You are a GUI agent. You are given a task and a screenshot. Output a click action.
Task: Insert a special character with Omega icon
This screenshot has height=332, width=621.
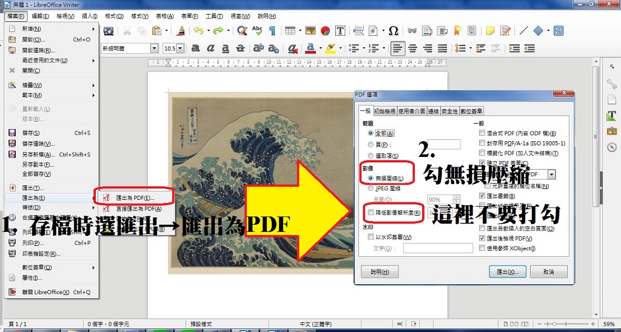pyautogui.click(x=393, y=30)
